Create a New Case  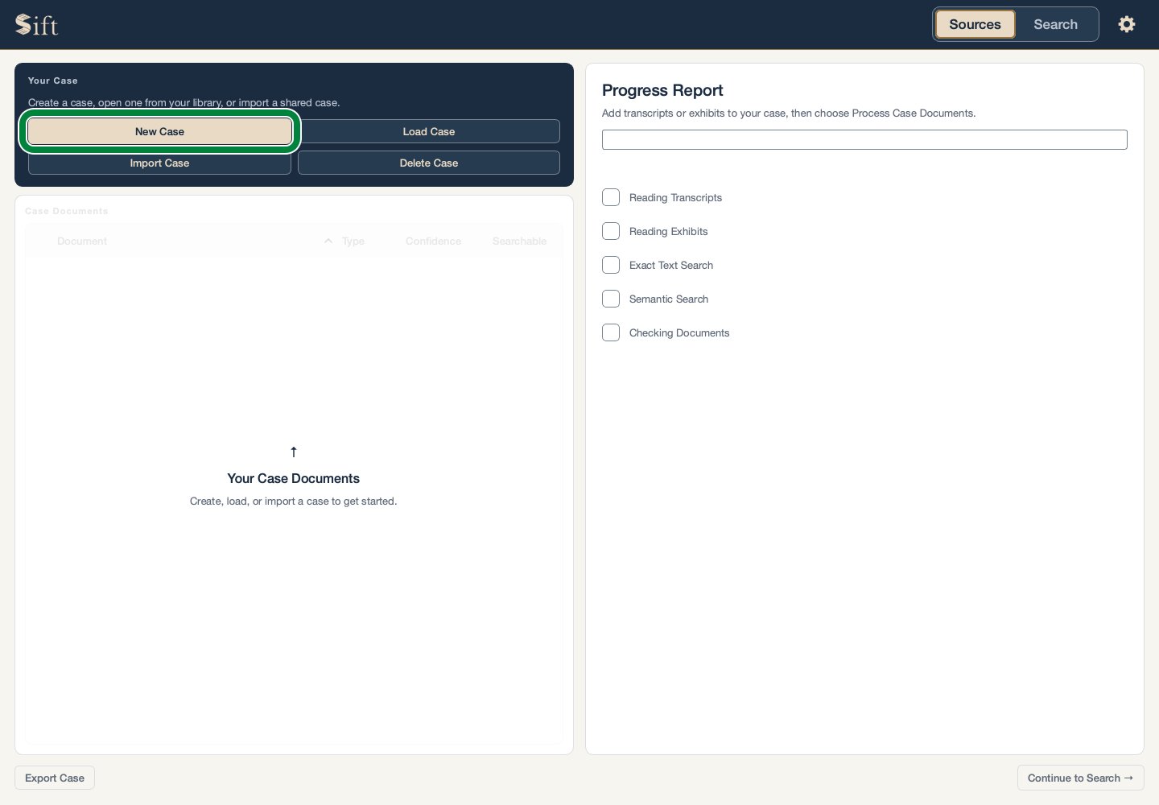click(x=159, y=131)
